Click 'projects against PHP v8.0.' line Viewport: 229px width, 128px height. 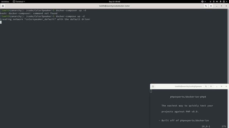(x=180, y=112)
